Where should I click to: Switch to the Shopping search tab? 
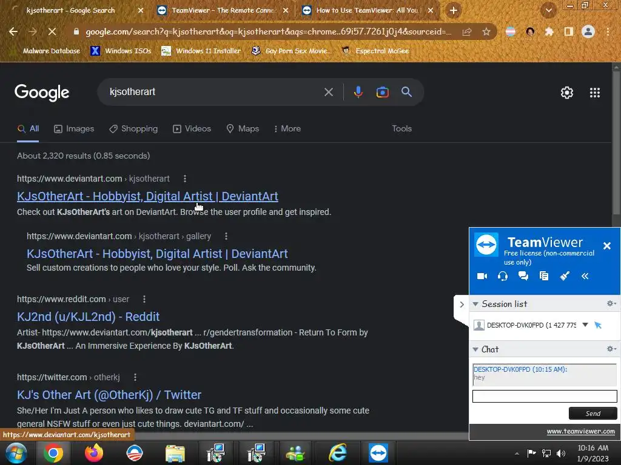click(x=133, y=128)
